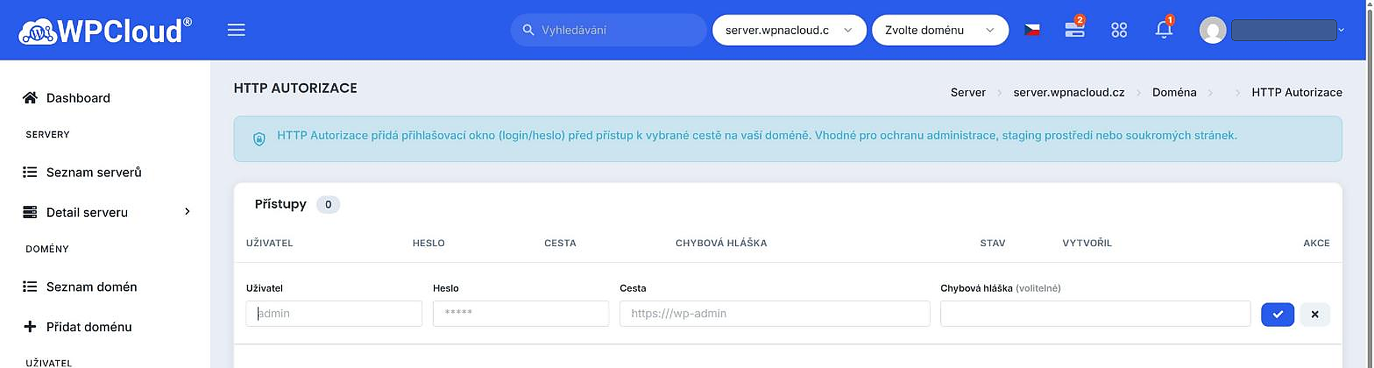Open the Zvolte doménu dropdown
Viewport: 1374px width, 368px height.
[940, 30]
